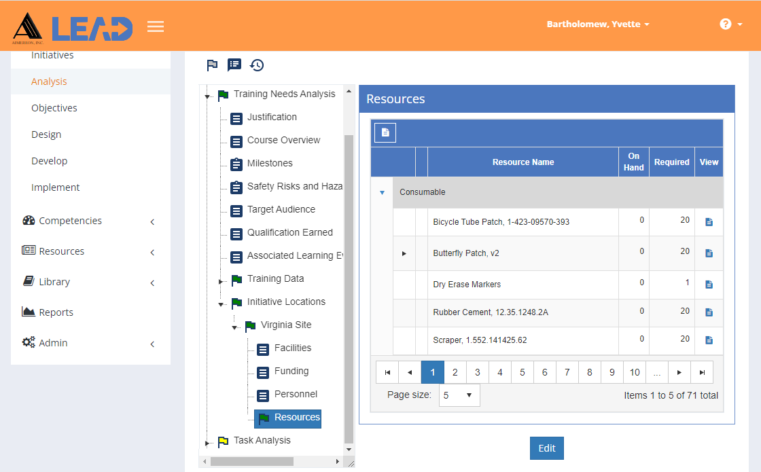Sort by Required column header
The image size is (761, 472).
[671, 162]
